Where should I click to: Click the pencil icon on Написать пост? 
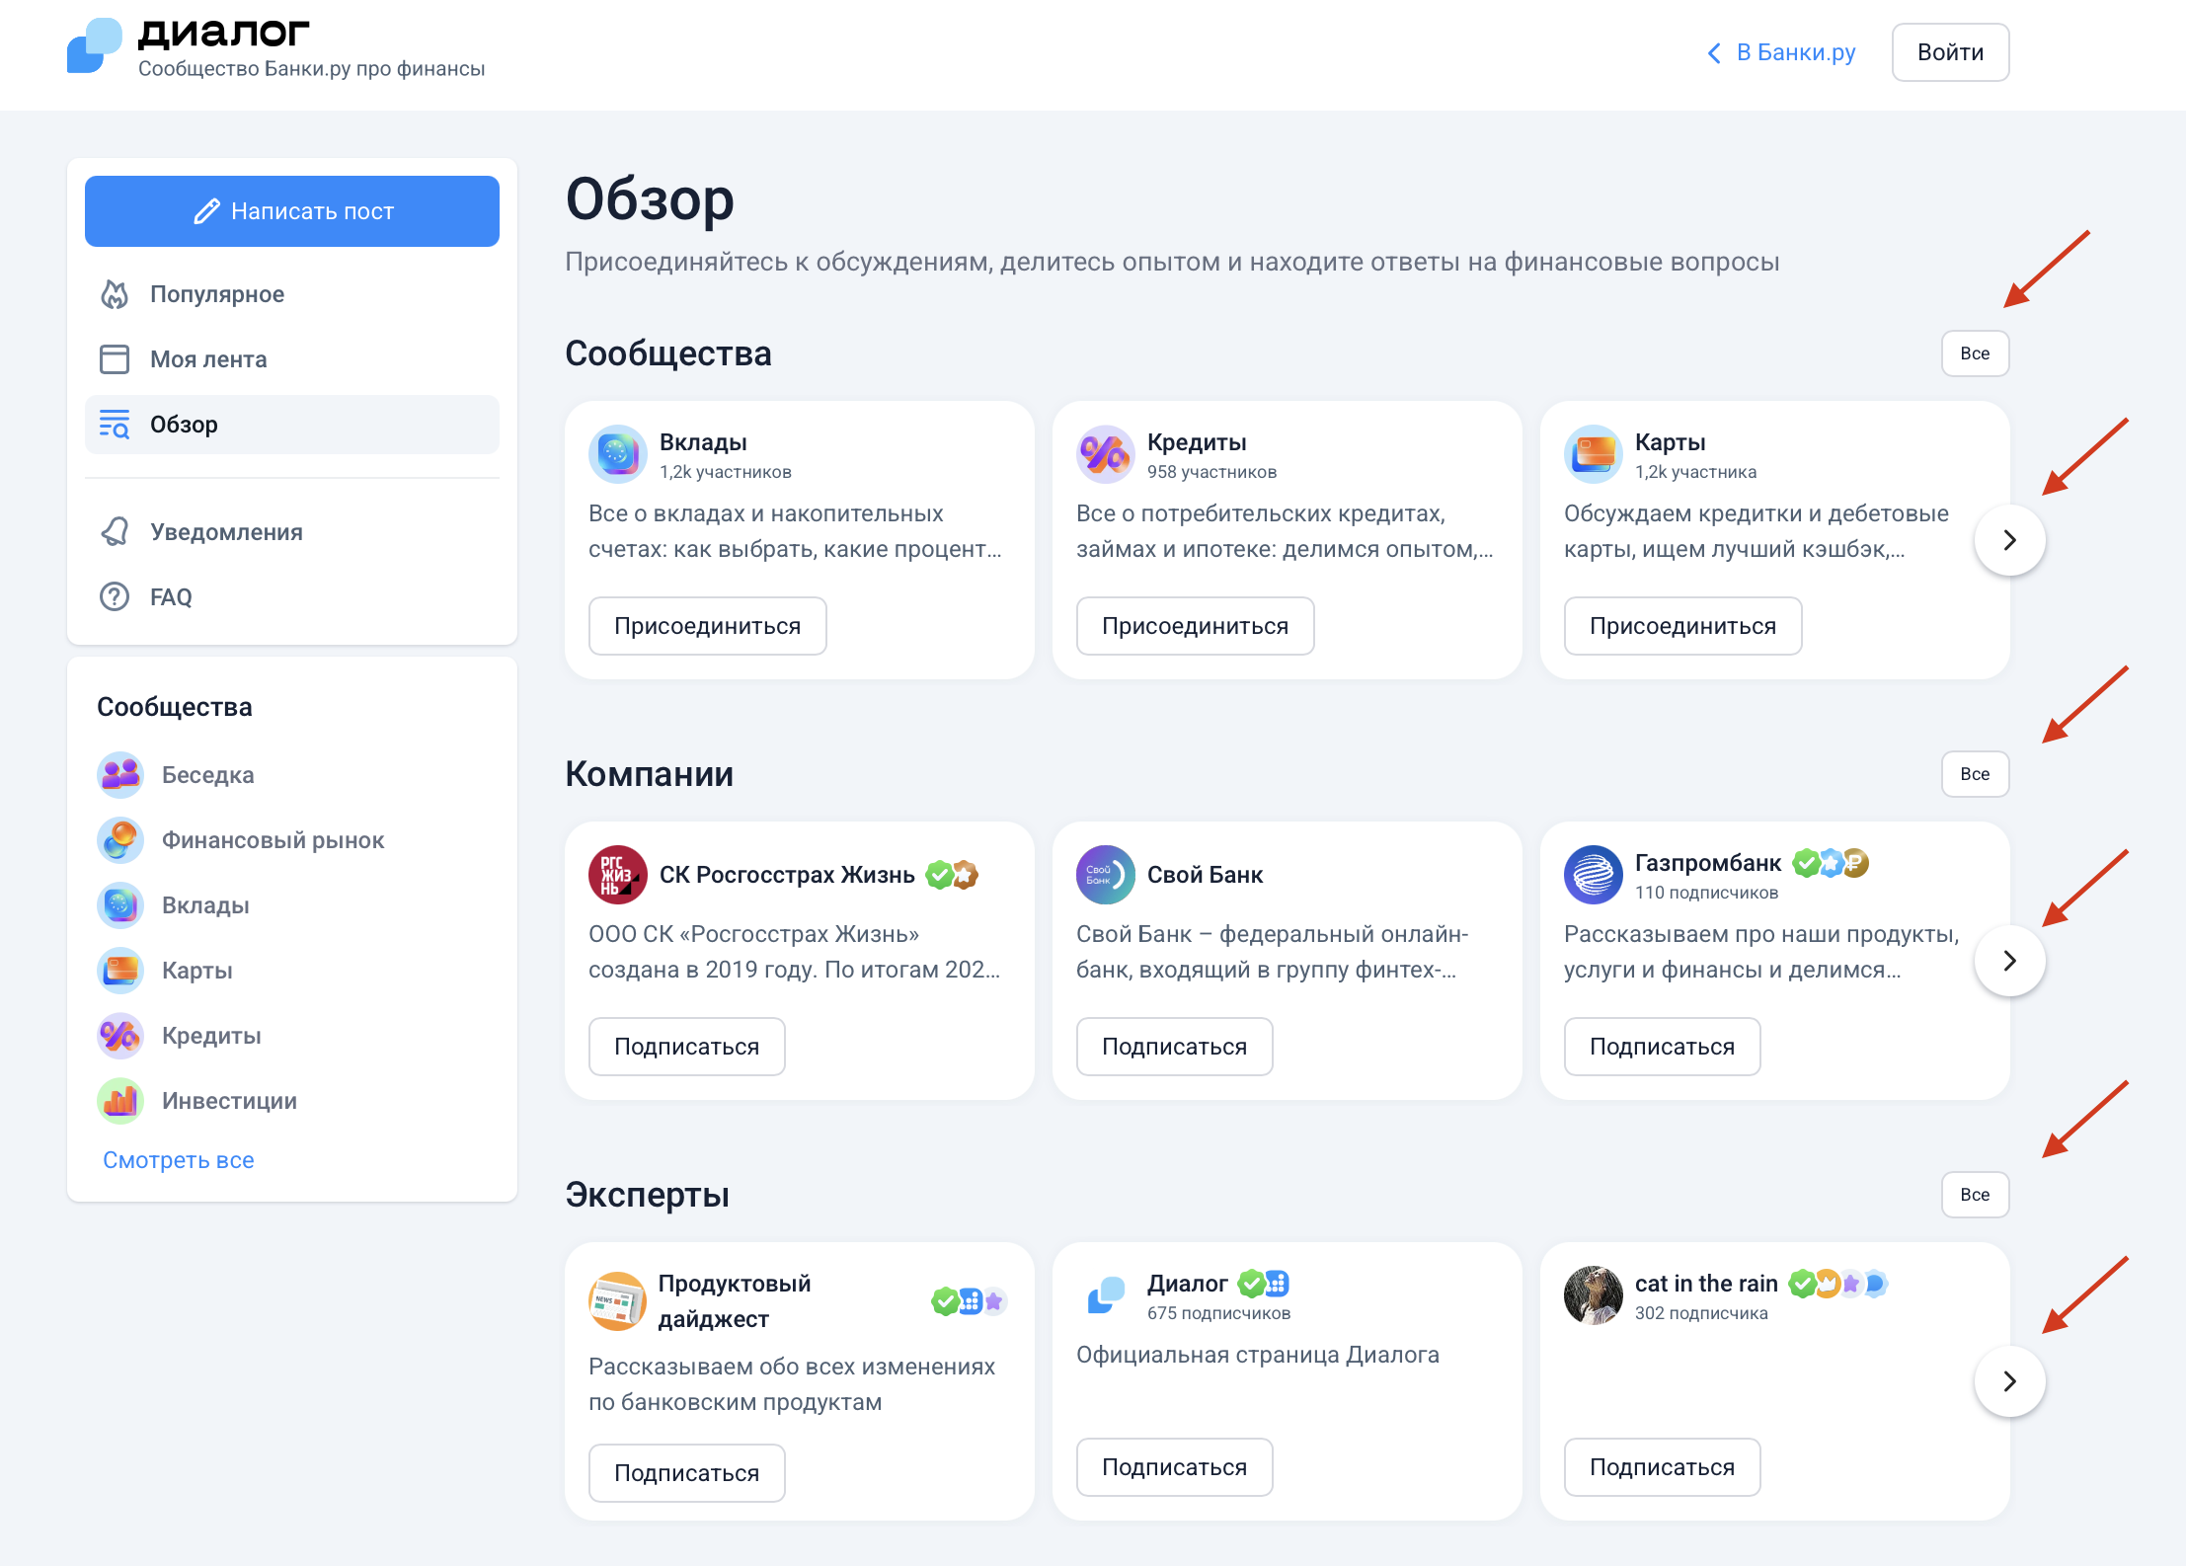206,211
